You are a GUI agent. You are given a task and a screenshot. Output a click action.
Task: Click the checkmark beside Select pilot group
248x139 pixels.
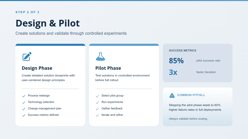point(97,96)
